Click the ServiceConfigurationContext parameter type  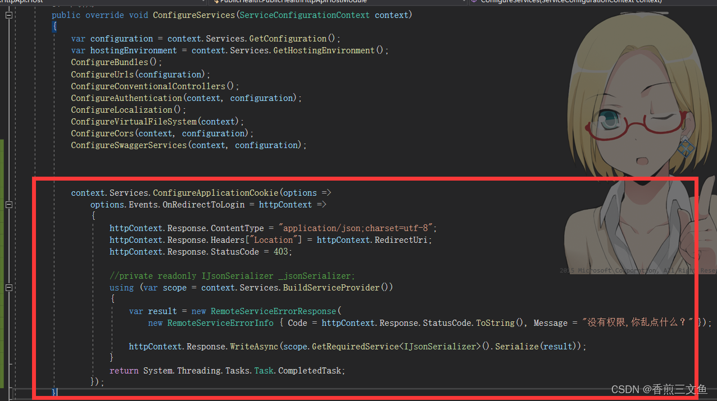pyautogui.click(x=305, y=15)
